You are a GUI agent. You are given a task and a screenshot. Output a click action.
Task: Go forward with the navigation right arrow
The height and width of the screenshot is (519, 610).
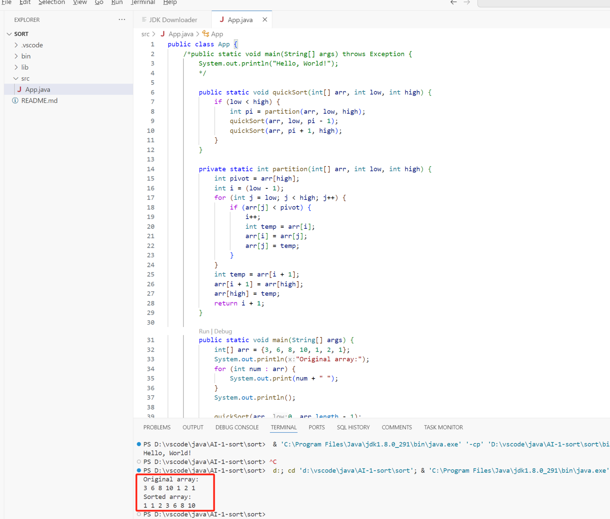[467, 2]
